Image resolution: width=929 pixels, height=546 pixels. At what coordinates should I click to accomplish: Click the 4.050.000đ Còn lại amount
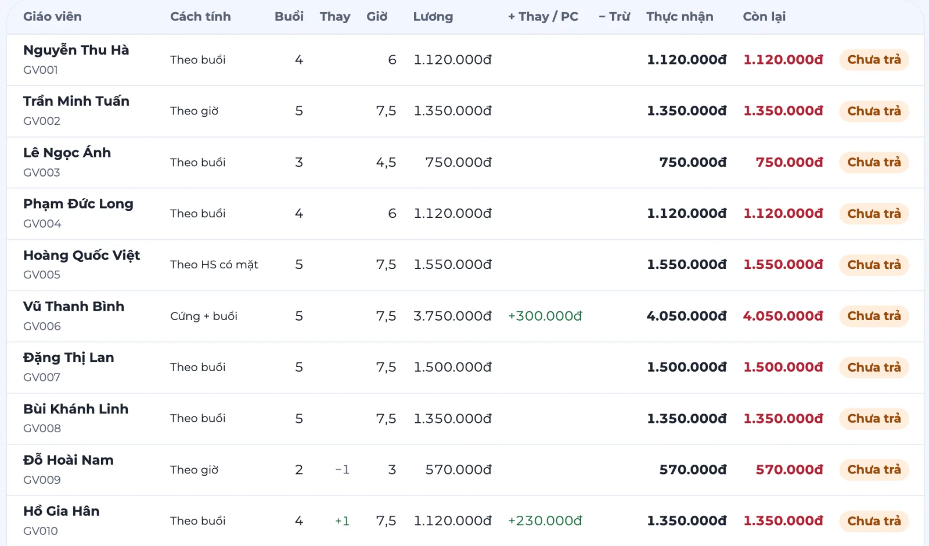tap(783, 316)
